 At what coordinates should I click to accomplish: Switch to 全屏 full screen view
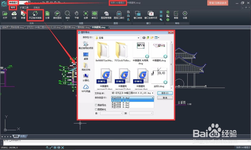coord(86,15)
